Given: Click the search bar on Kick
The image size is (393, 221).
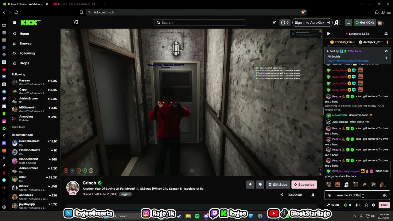Looking at the screenshot, I should [x=200, y=22].
